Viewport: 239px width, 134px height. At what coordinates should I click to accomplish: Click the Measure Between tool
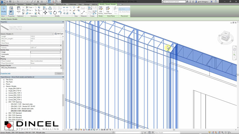coord(83,8)
